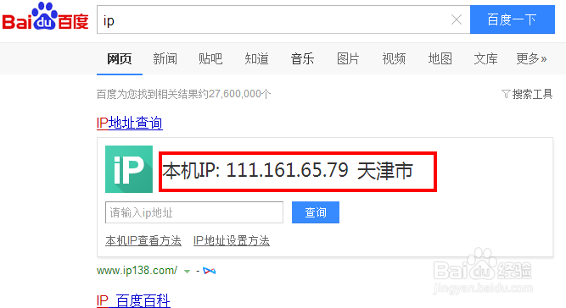This screenshot has width=566, height=308.
Task: Click the 请输入ip地址 input field
Action: [194, 212]
